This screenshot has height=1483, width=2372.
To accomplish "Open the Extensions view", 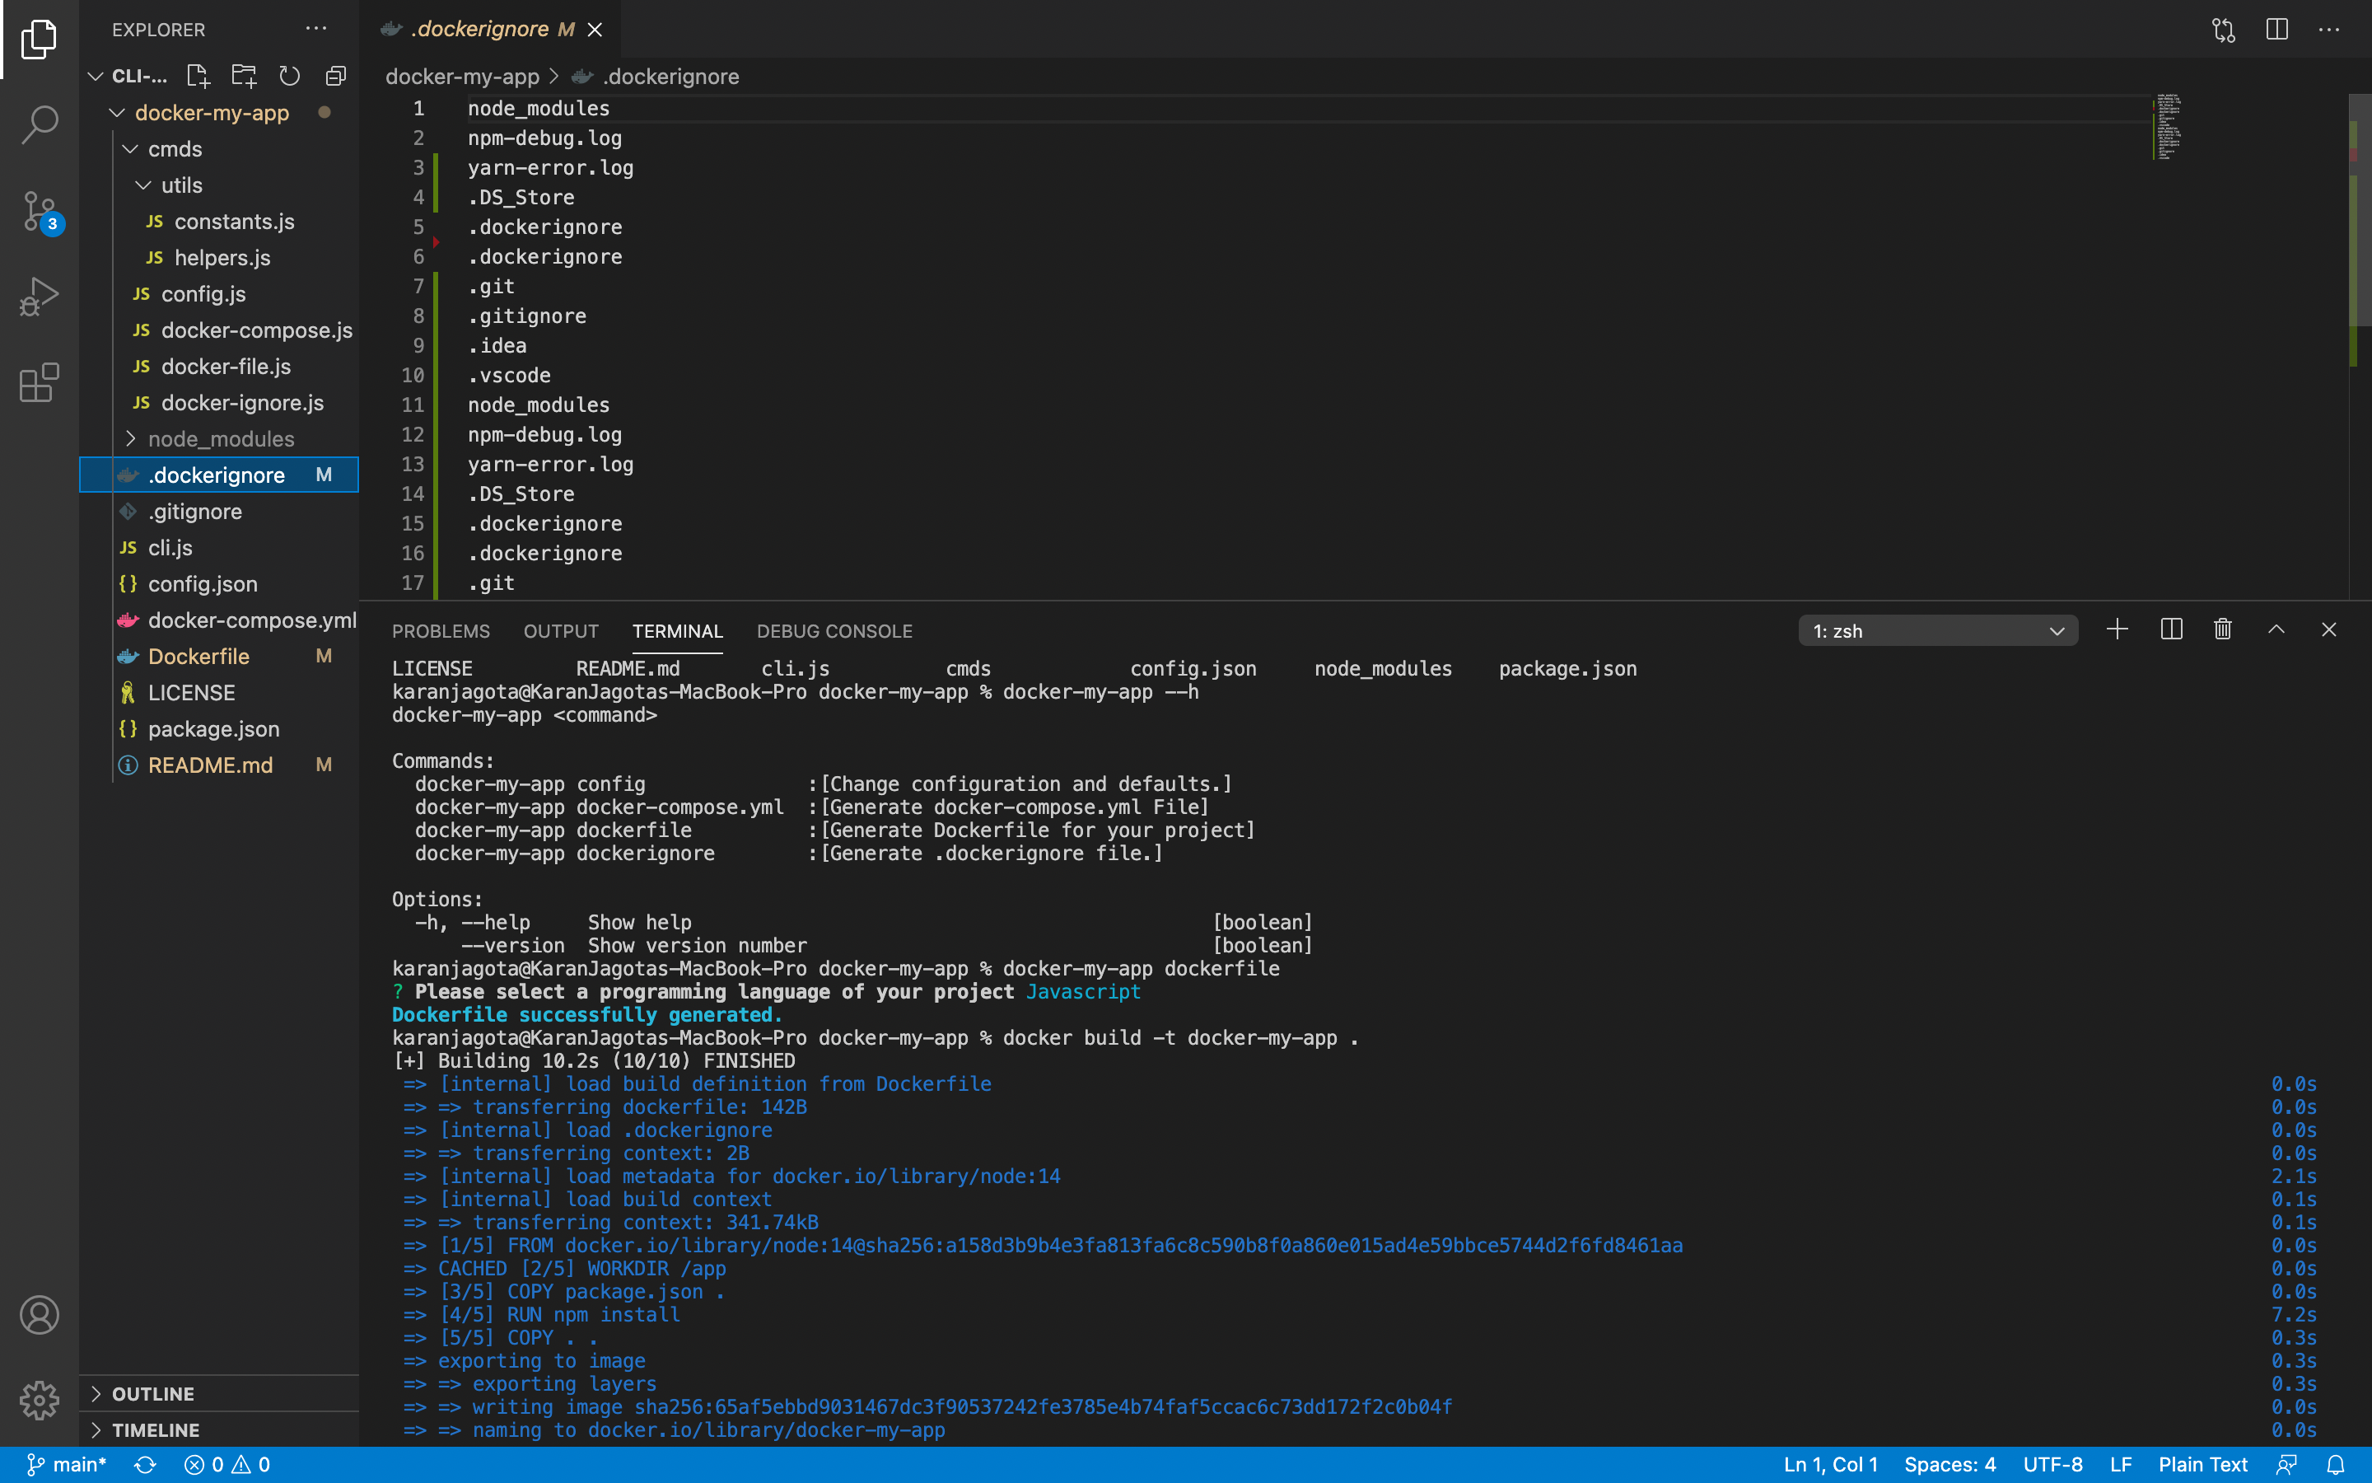I will pyautogui.click(x=40, y=382).
